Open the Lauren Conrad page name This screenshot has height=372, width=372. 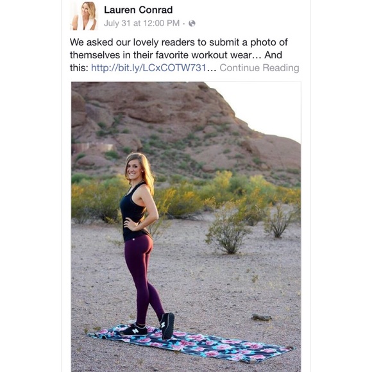[138, 10]
